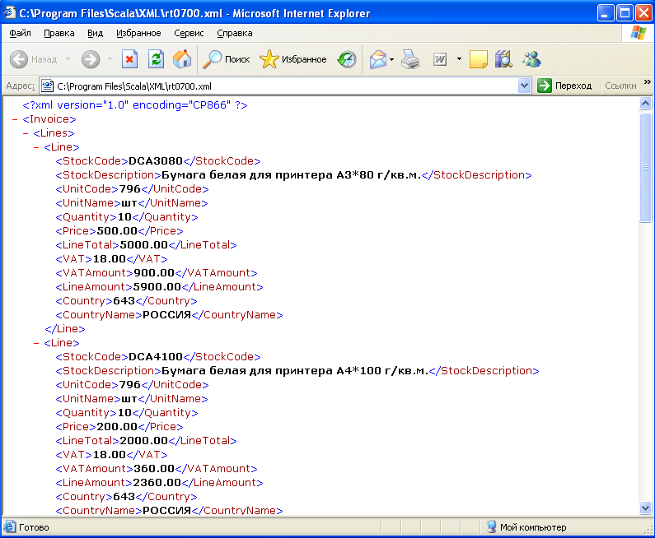Viewport: 655px width, 538px height.
Task: Click the Ссылки links toolbar label
Action: pyautogui.click(x=620, y=86)
